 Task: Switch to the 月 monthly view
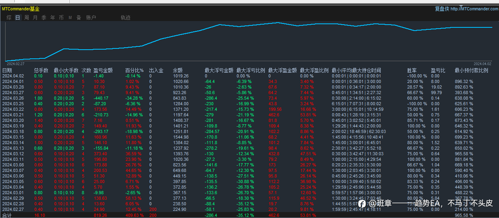coord(35,17)
